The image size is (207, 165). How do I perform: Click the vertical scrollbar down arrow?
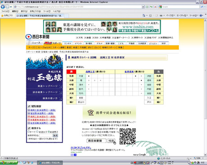pyautogui.click(x=205, y=155)
